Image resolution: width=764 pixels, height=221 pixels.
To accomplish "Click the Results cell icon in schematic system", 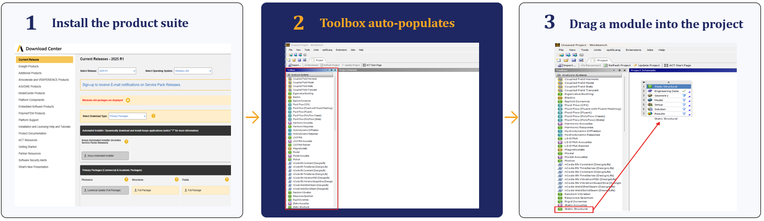I will pyautogui.click(x=650, y=114).
